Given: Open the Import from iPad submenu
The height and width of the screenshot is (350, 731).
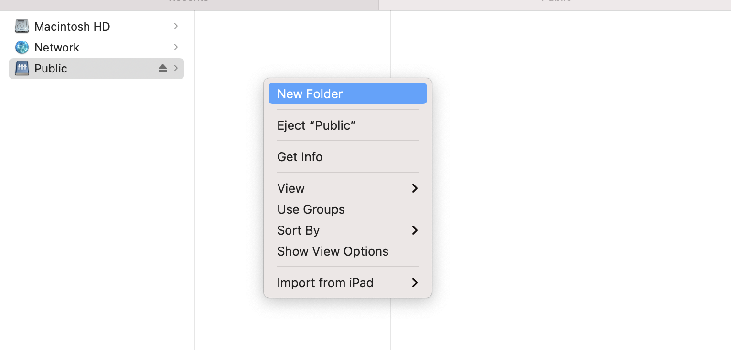Looking at the screenshot, I should click(x=348, y=283).
